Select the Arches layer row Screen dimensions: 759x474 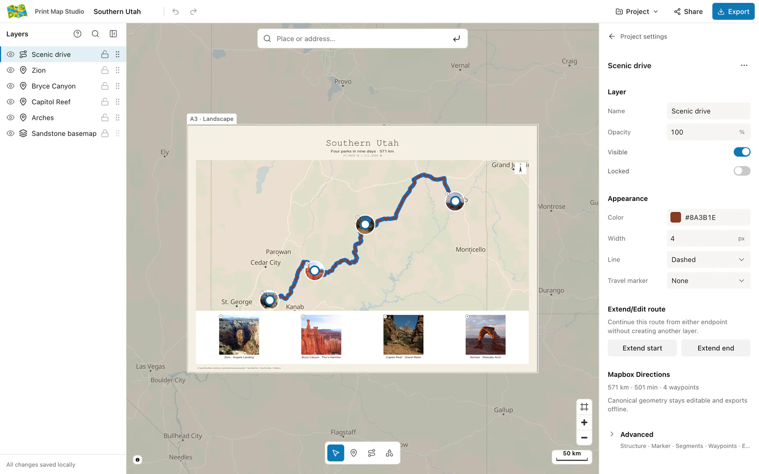pyautogui.click(x=63, y=118)
